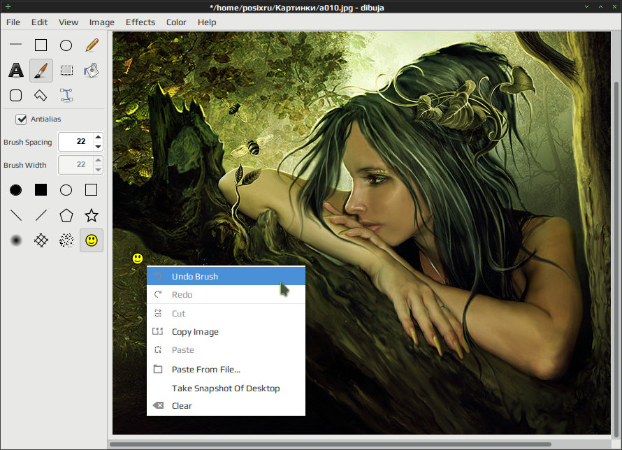The image size is (622, 450).
Task: Choose the soft blurred brush shape
Action: (16, 240)
